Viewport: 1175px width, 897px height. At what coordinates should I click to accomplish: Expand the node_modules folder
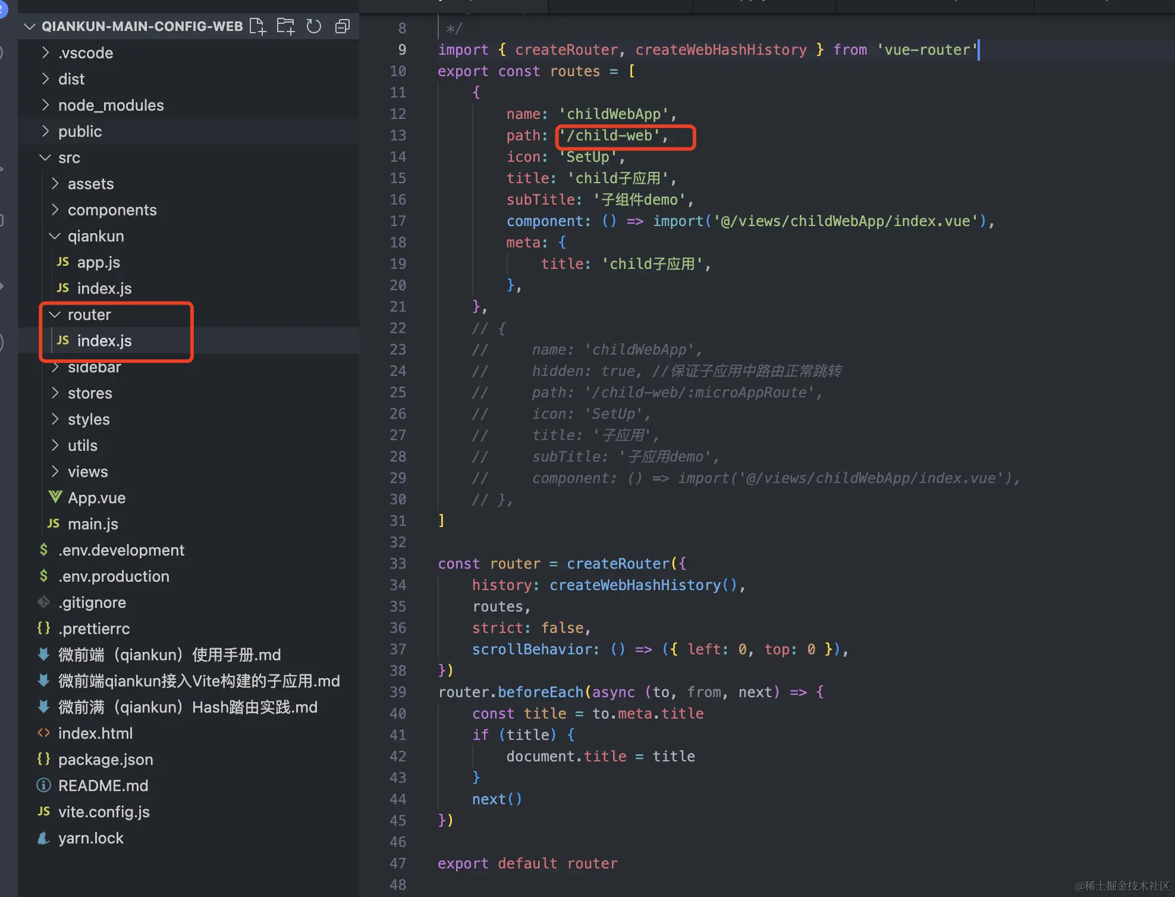click(x=45, y=105)
